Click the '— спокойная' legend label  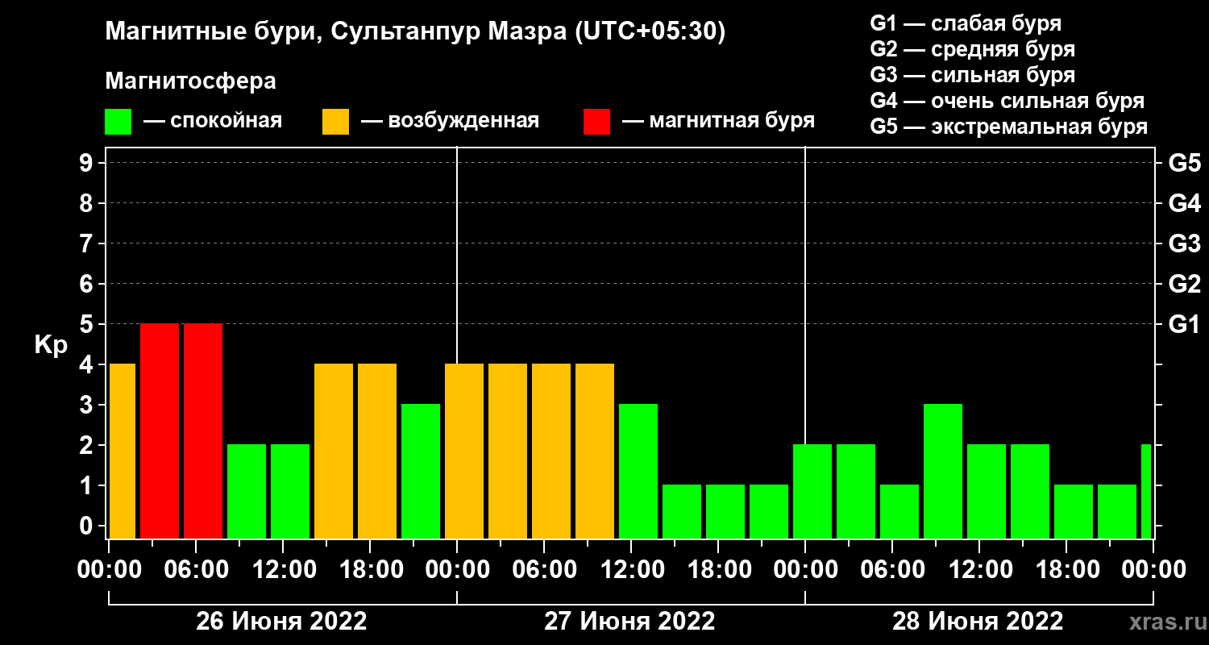(x=213, y=121)
